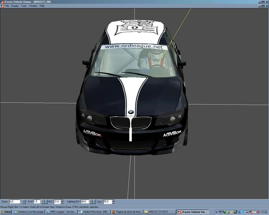Click the Zoom value input field
Image resolution: width=269 pixels, height=215 pixels.
click(15, 202)
